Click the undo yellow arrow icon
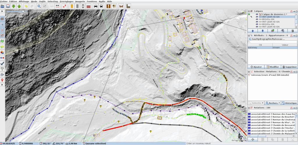The width and height of the screenshot is (298, 145). pyautogui.click(x=26, y=6)
